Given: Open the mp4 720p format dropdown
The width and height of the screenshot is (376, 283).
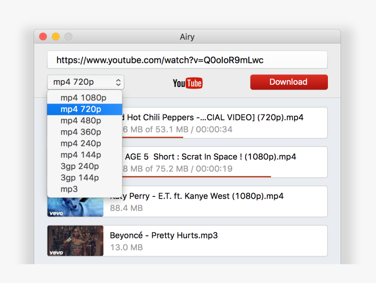Looking at the screenshot, I should (x=86, y=82).
